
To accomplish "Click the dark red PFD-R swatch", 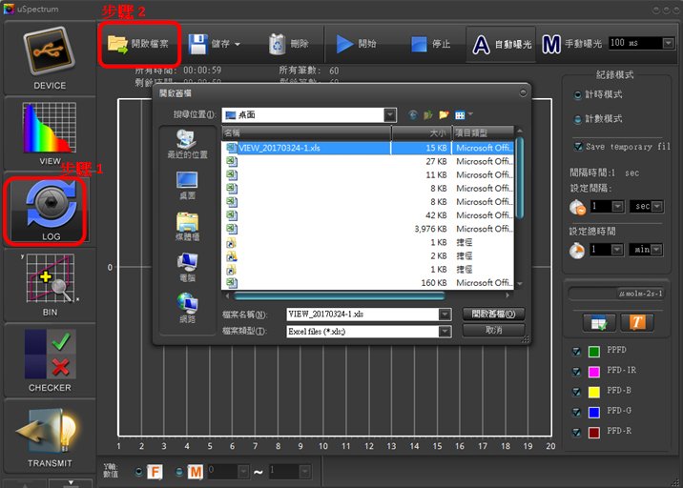I will (x=594, y=433).
